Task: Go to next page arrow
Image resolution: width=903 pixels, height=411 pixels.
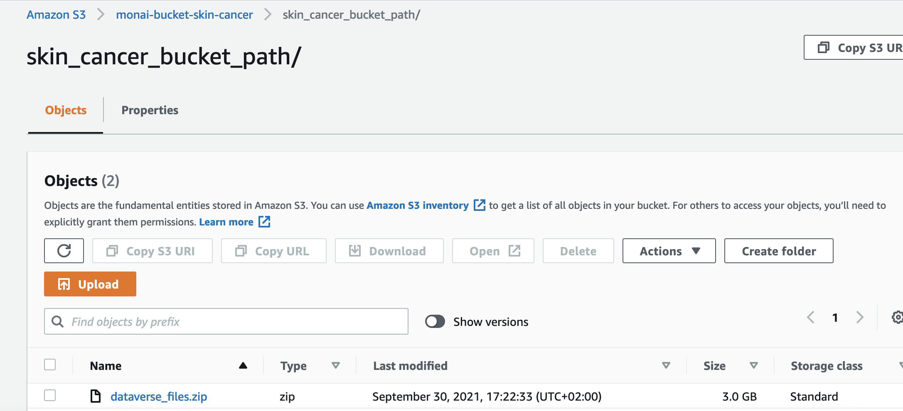Action: click(x=860, y=318)
